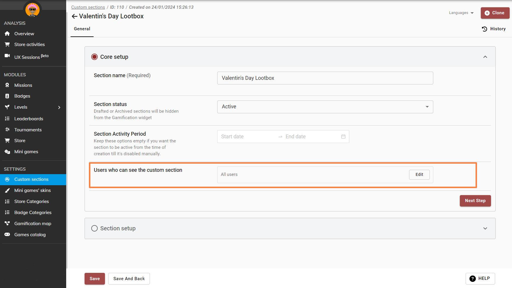Open Leaderboards in the sidebar

coord(29,119)
